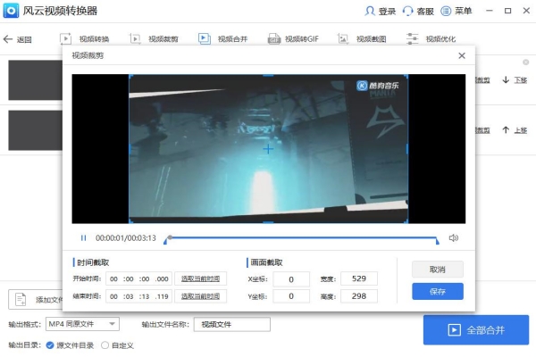Open the 视频截图 screenshot tool

click(x=363, y=39)
